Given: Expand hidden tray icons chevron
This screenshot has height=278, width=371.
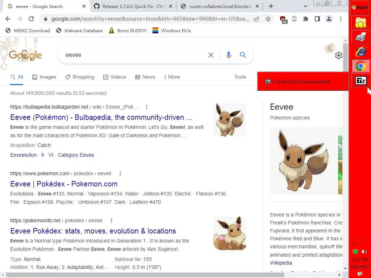Looking at the screenshot, I should 355,243.
